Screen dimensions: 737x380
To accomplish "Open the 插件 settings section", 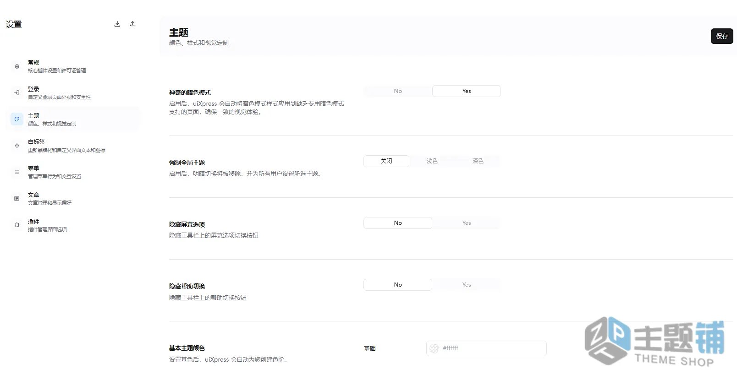I will click(x=72, y=225).
